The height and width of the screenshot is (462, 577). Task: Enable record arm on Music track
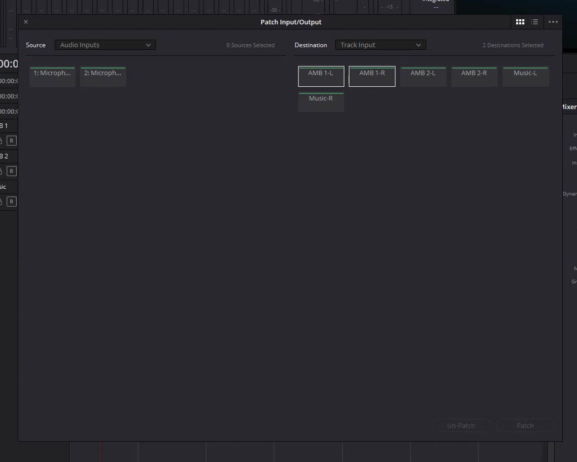[x=12, y=202]
